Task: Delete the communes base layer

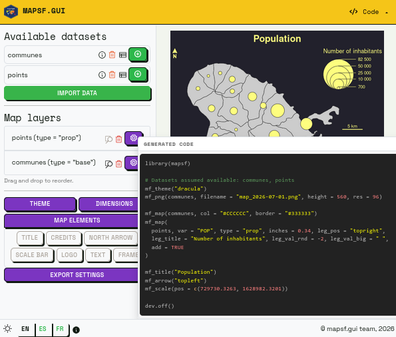Action: pos(118,164)
